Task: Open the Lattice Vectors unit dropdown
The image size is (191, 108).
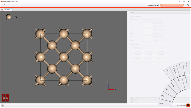Action: coord(138,47)
